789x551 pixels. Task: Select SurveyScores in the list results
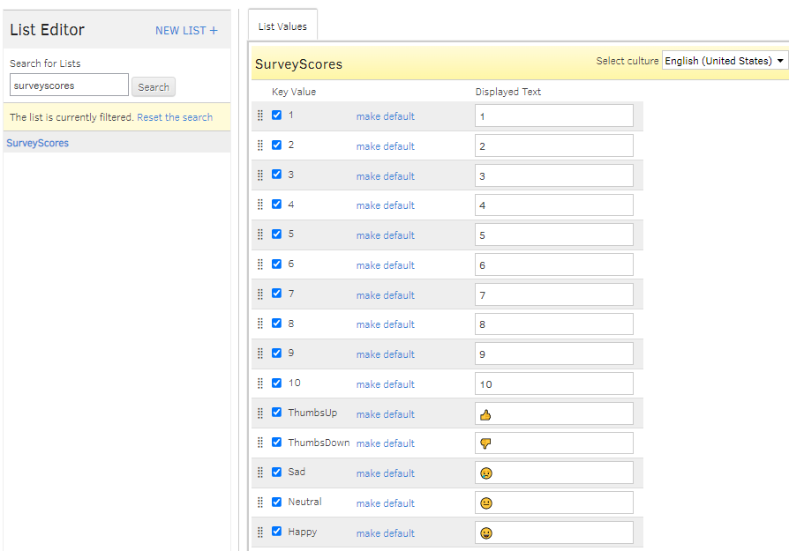click(x=37, y=143)
